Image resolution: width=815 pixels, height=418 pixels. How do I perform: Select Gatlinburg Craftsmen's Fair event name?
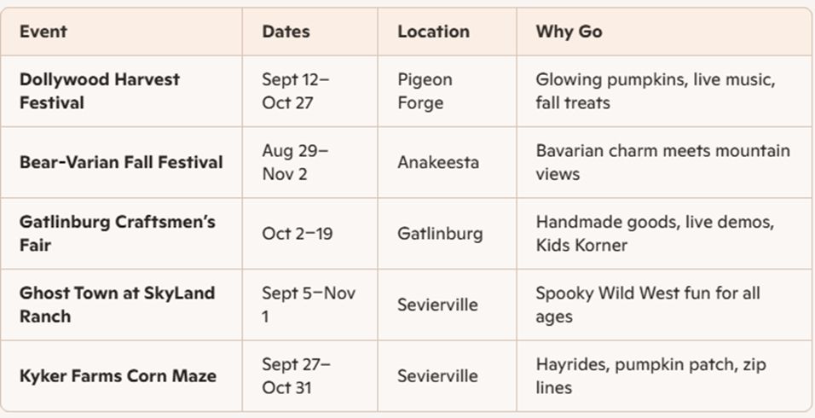(x=118, y=234)
